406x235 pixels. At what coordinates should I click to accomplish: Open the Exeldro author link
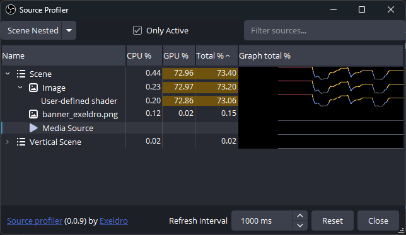[x=113, y=221]
